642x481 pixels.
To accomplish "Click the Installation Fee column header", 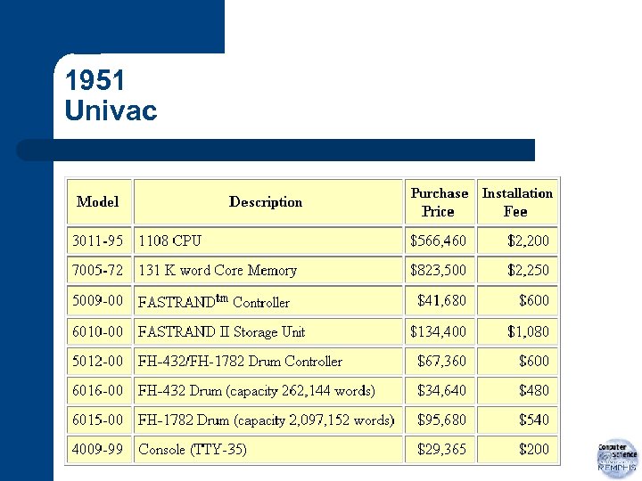I will coord(517,202).
